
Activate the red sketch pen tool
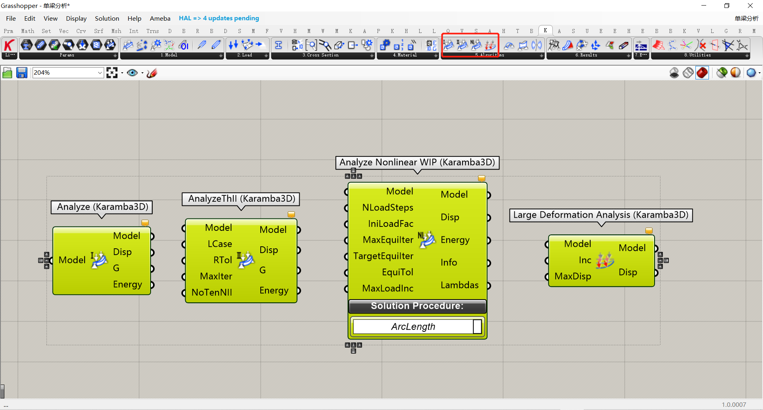pyautogui.click(x=152, y=73)
